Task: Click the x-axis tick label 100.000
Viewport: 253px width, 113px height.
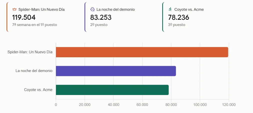Action: (x=200, y=104)
